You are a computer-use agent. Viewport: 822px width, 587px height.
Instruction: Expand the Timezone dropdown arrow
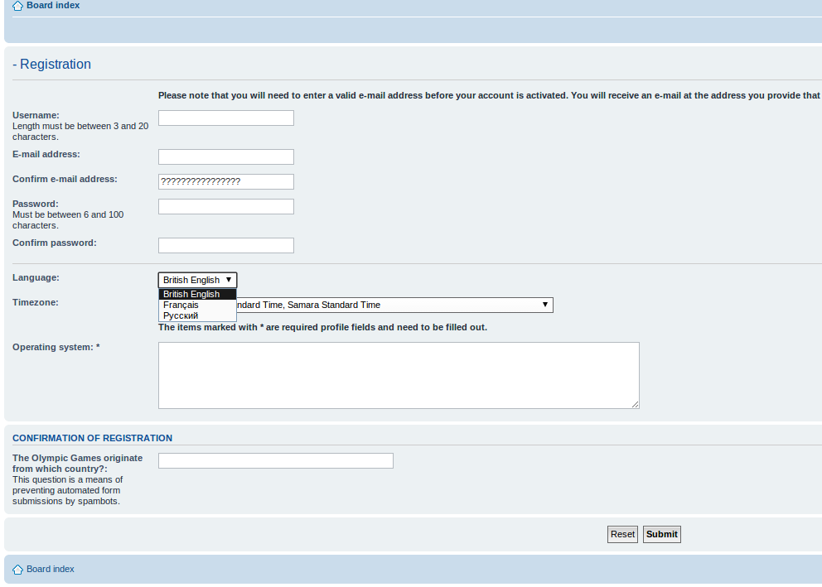tap(545, 305)
